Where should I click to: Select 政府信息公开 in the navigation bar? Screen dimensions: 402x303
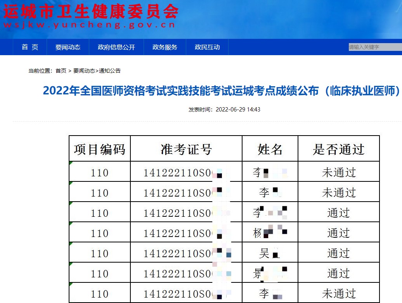click(116, 47)
